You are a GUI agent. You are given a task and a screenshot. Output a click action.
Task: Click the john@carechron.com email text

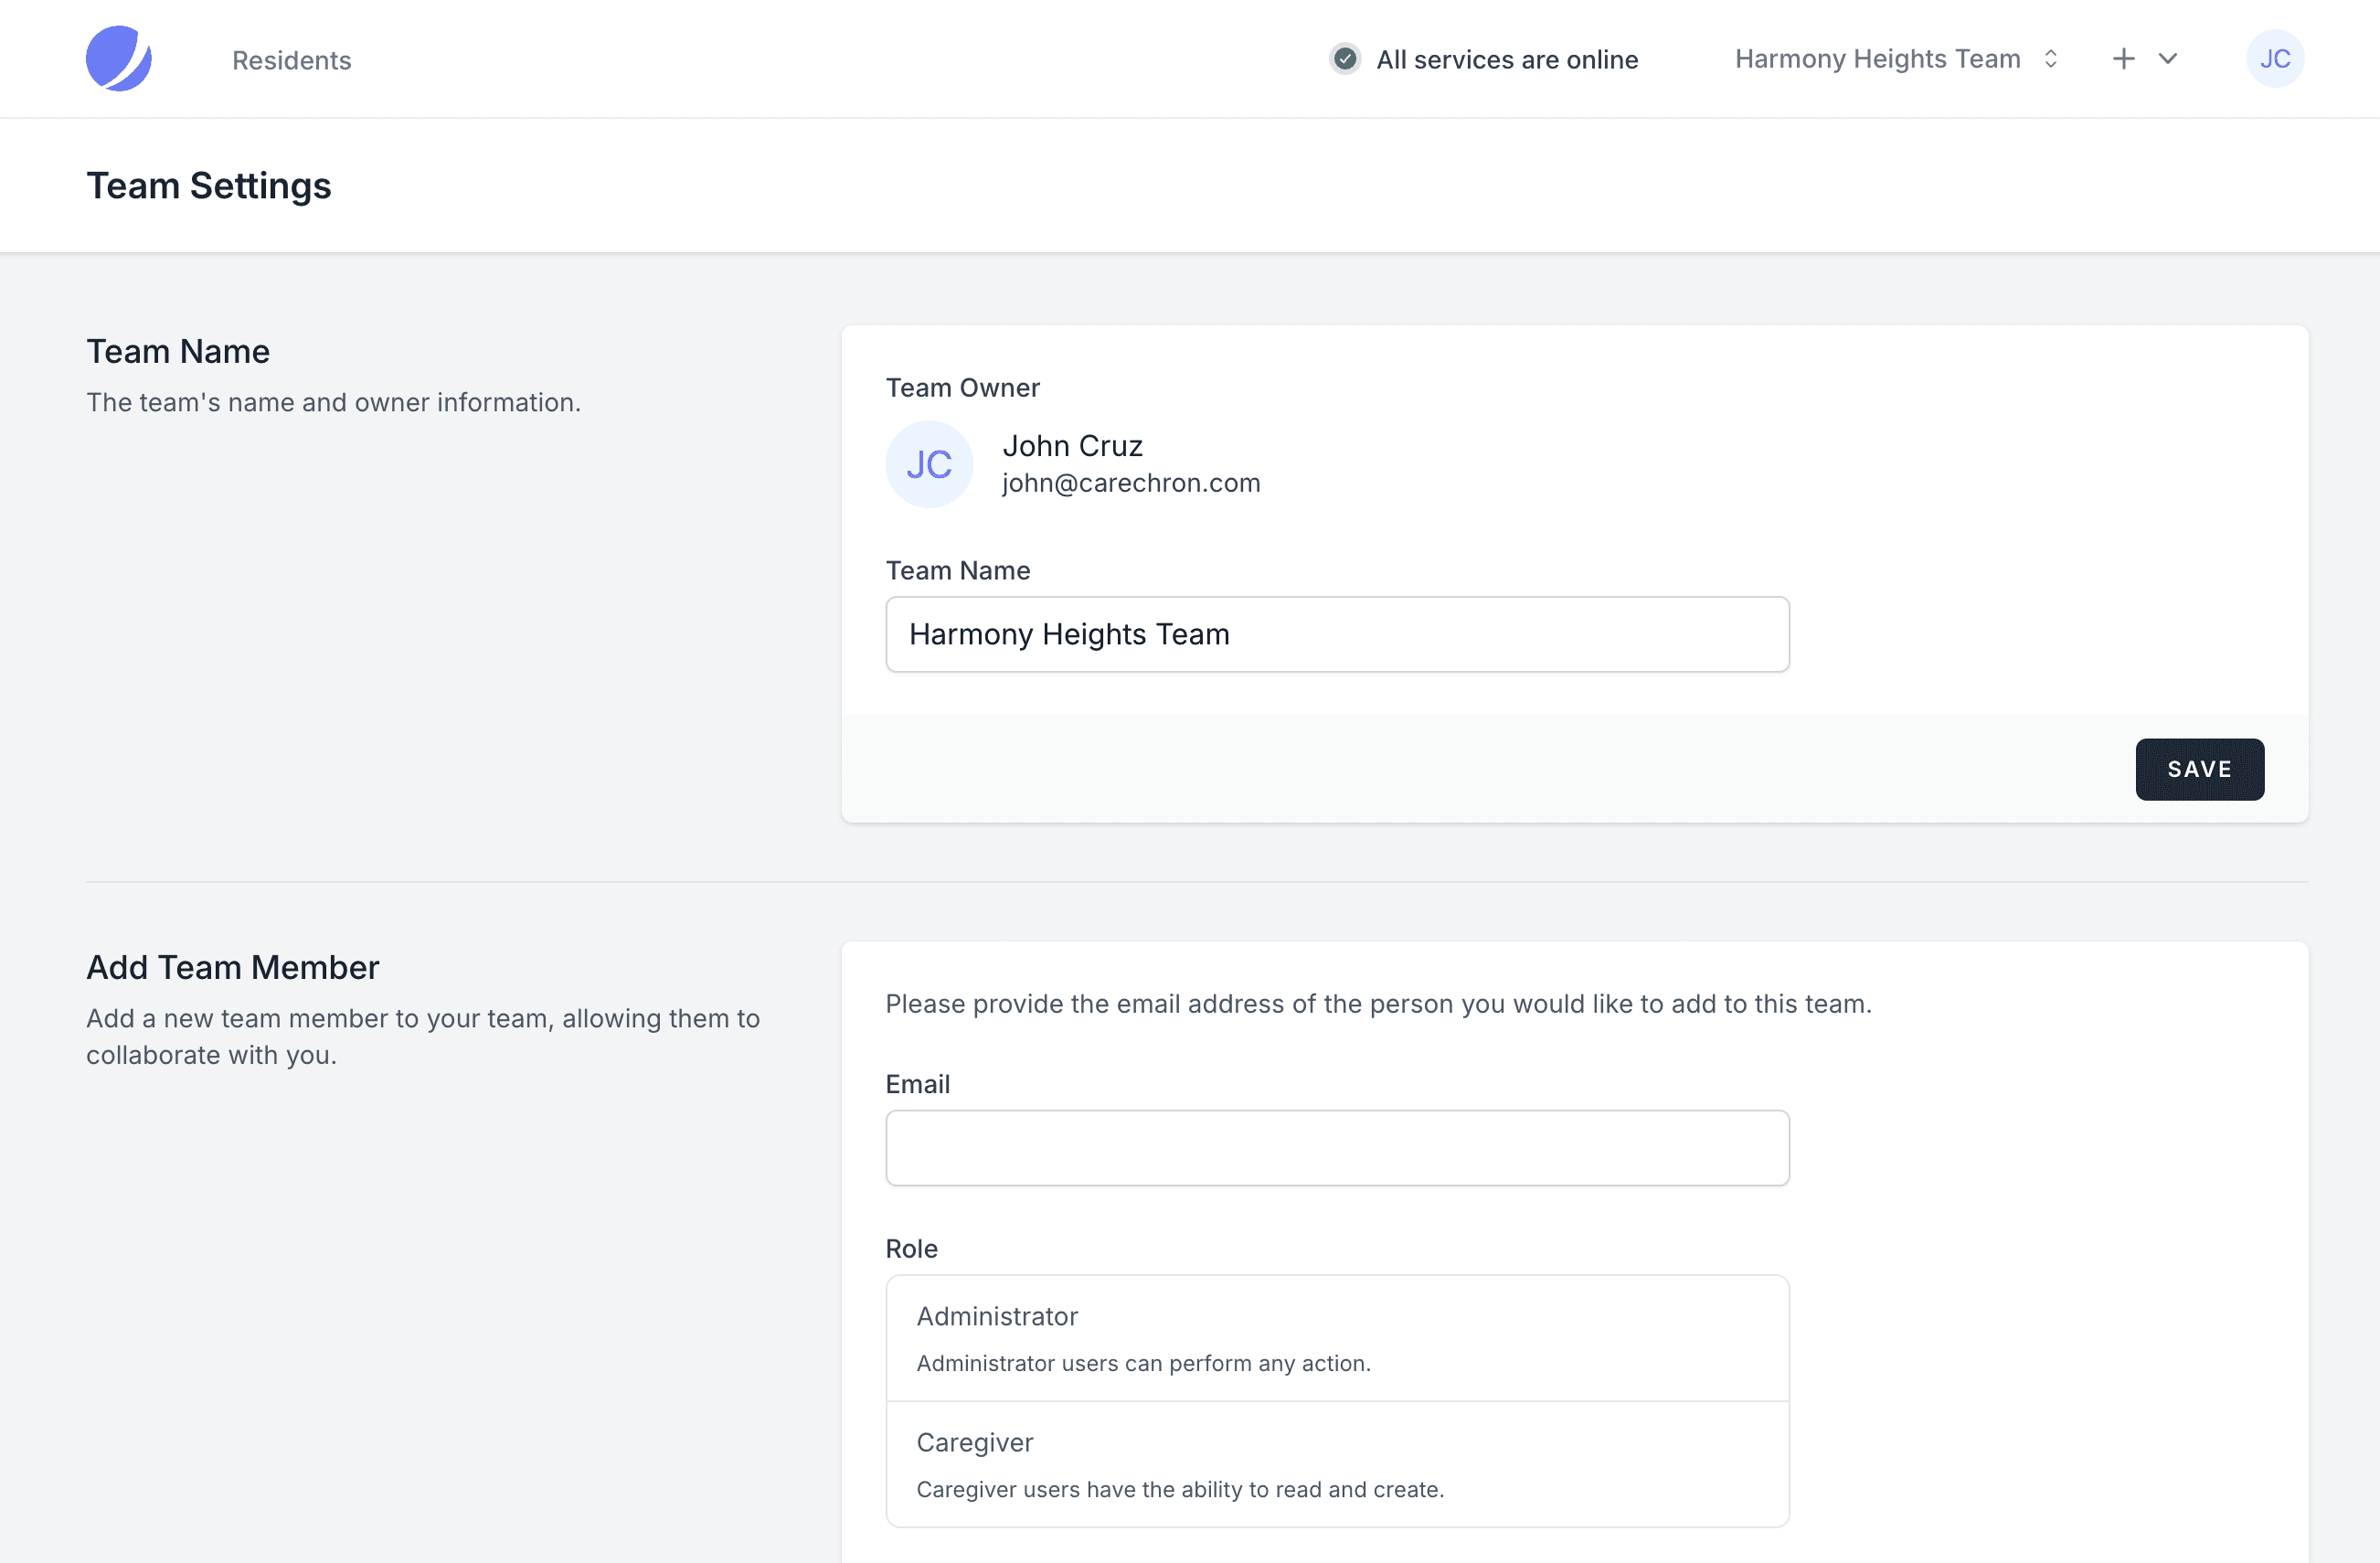(x=1131, y=483)
